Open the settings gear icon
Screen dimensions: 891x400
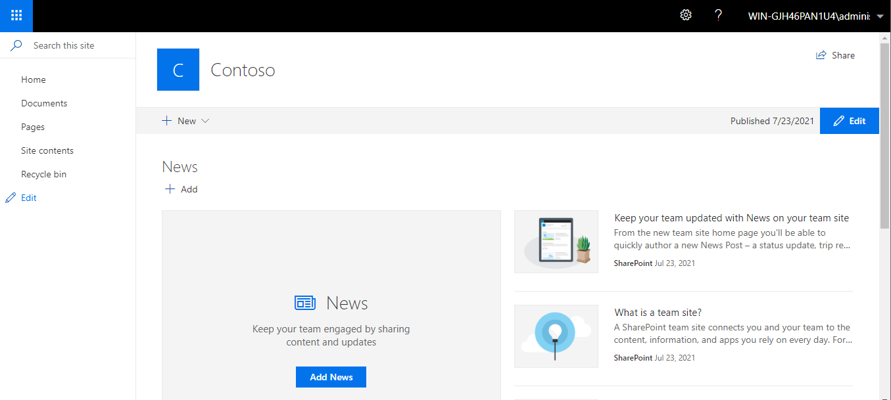(686, 16)
